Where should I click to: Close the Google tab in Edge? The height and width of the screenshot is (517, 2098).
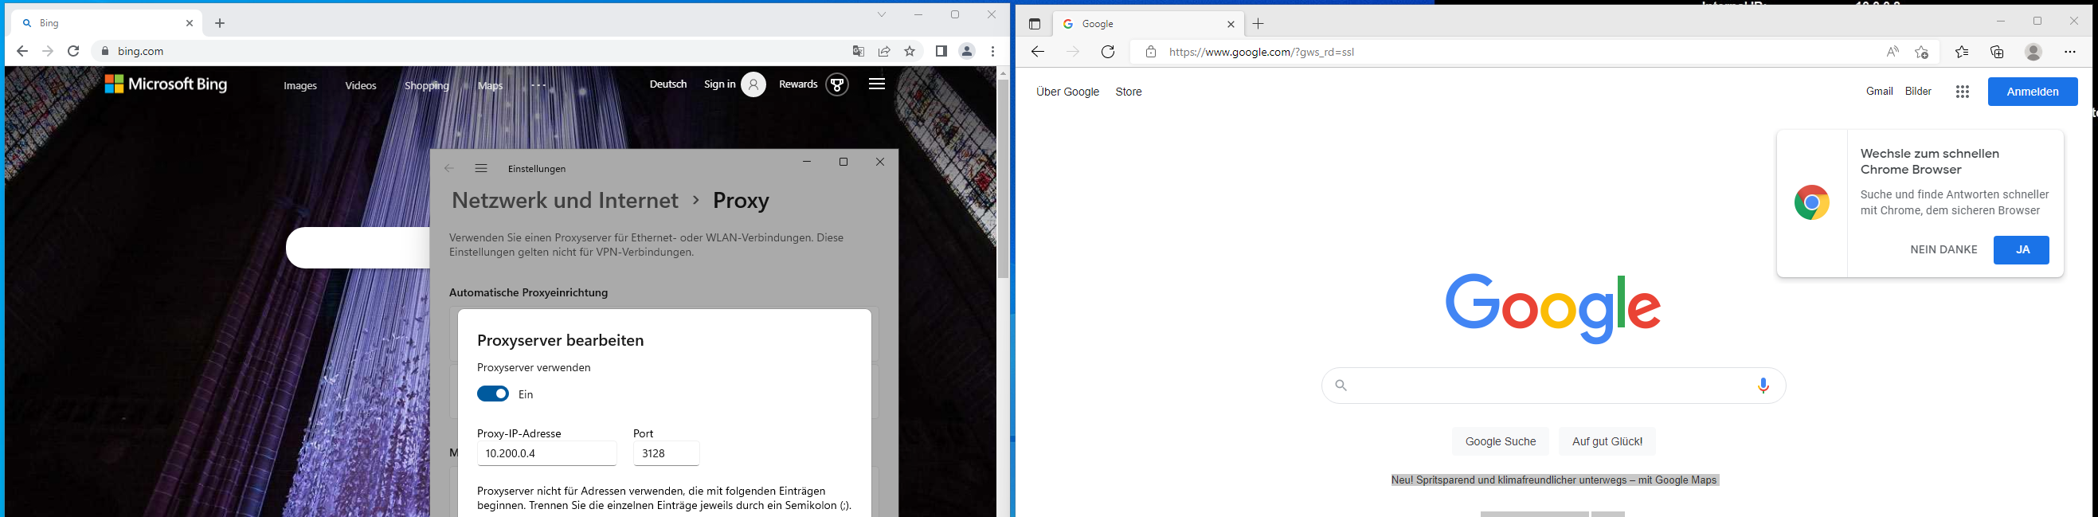click(1231, 25)
